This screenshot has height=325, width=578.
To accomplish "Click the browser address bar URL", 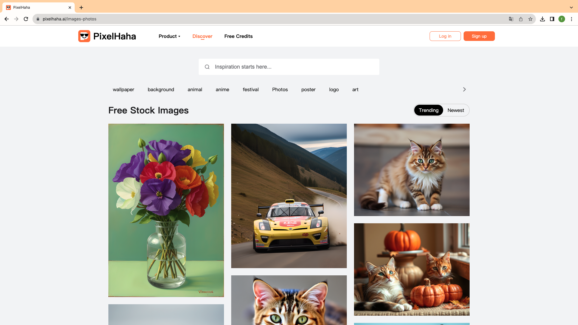I will (x=70, y=19).
